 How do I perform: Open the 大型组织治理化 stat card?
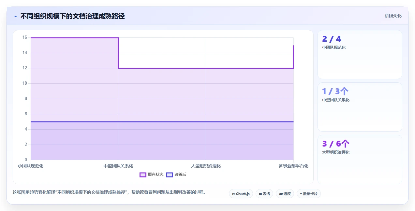[360, 160]
